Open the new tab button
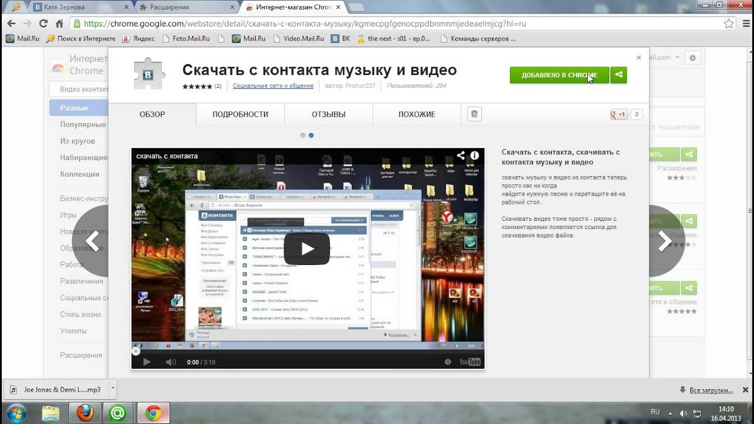This screenshot has height=424, width=754. pyautogui.click(x=357, y=8)
